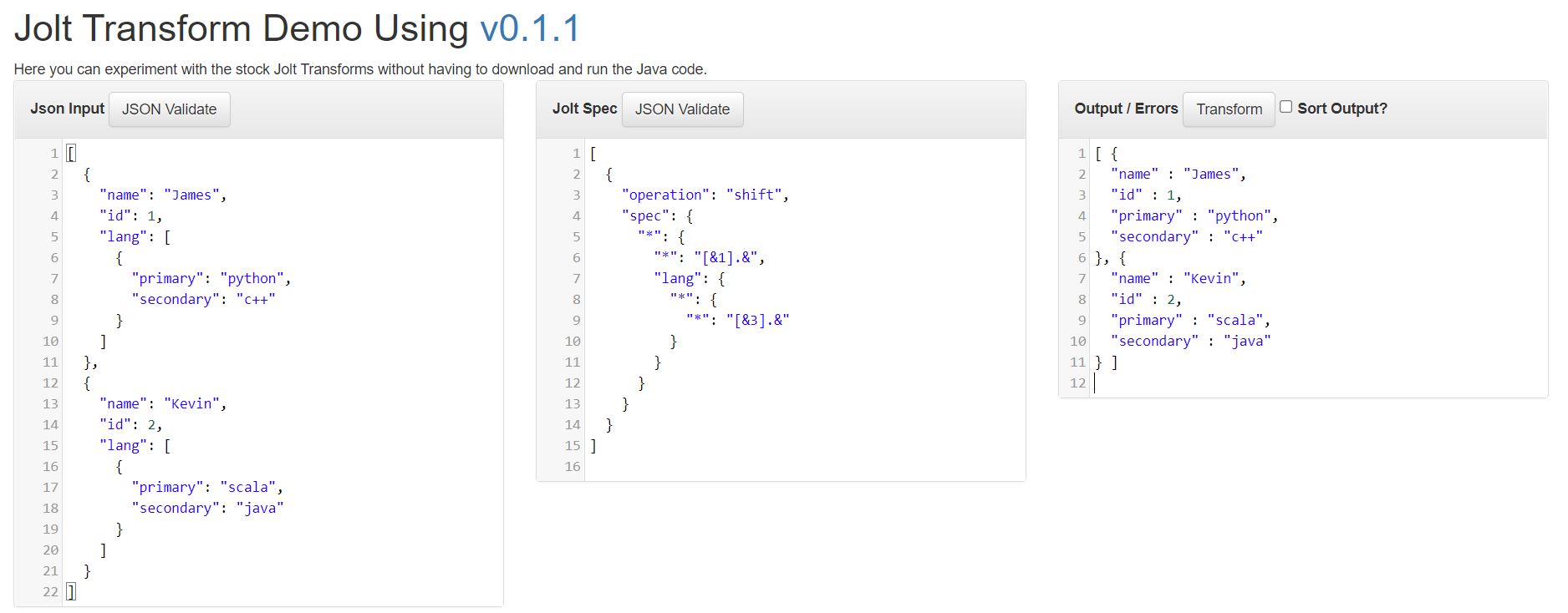Screen dimensions: 1568x613
Task: Click the "Sort Output?" label
Action: pyautogui.click(x=1342, y=109)
